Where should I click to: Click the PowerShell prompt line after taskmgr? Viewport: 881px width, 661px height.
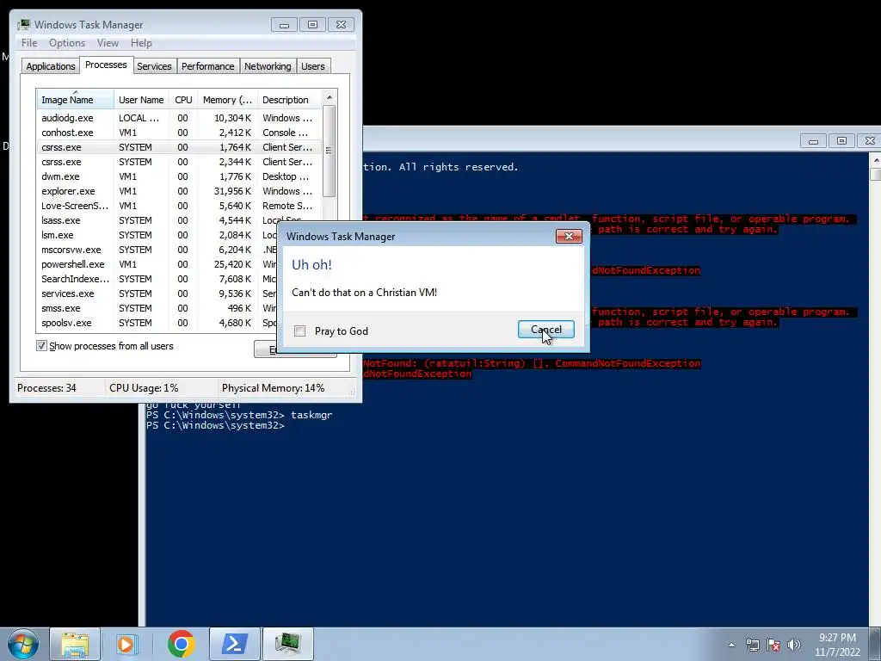[x=216, y=425]
